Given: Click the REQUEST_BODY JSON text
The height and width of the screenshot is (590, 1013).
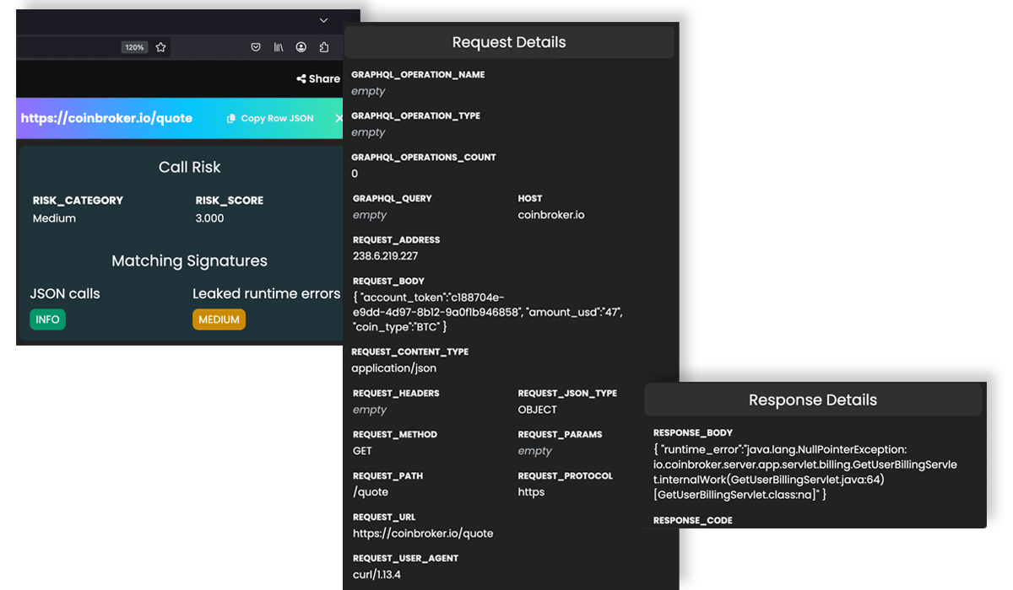Looking at the screenshot, I should pos(487,312).
